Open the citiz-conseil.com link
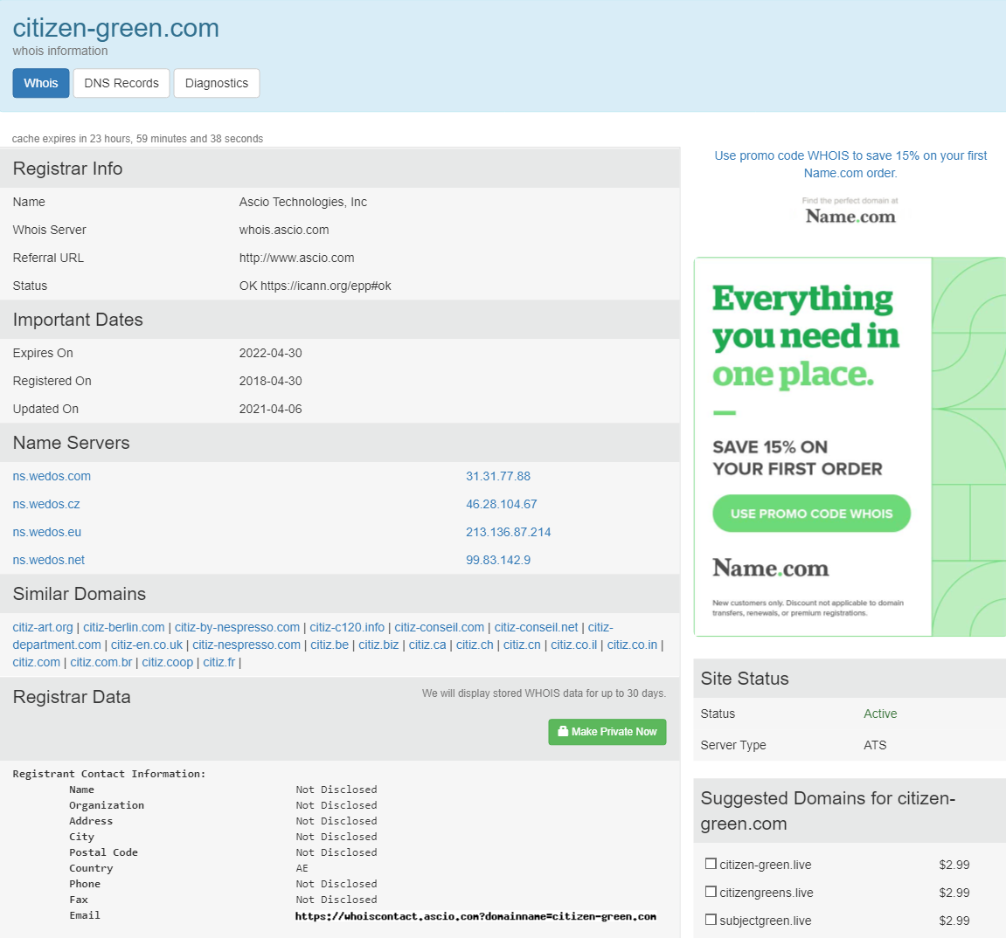 click(440, 628)
